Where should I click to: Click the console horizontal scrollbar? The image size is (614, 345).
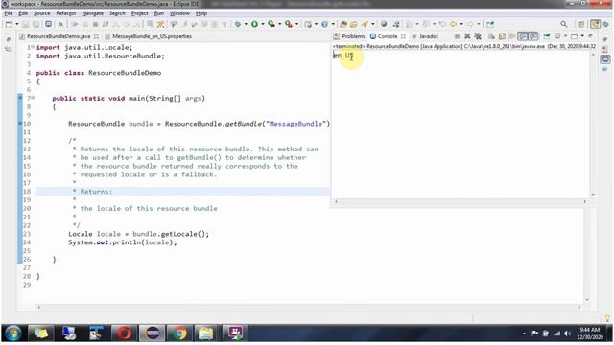[460, 202]
